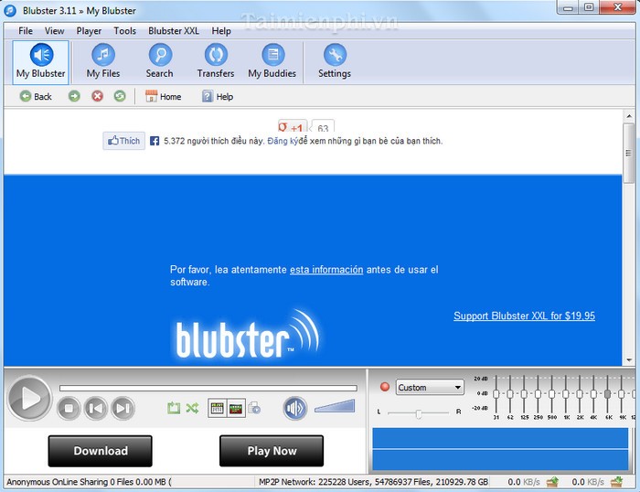The width and height of the screenshot is (640, 492).
Task: Click the Facebook Thích like button
Action: coord(124,141)
